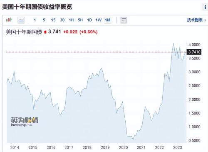Click the 2.5000 axis label
The width and height of the screenshot is (208, 152).
pos(194,86)
